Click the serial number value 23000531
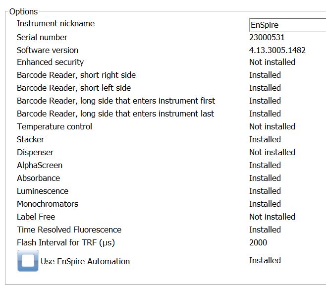The image size is (326, 292). pos(267,37)
